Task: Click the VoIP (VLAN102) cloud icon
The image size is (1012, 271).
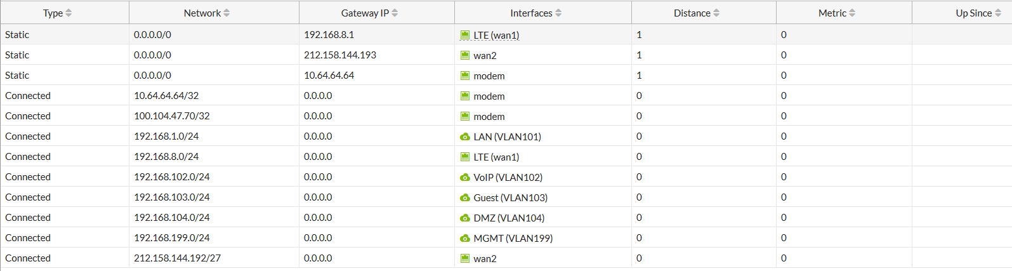Action: point(465,178)
